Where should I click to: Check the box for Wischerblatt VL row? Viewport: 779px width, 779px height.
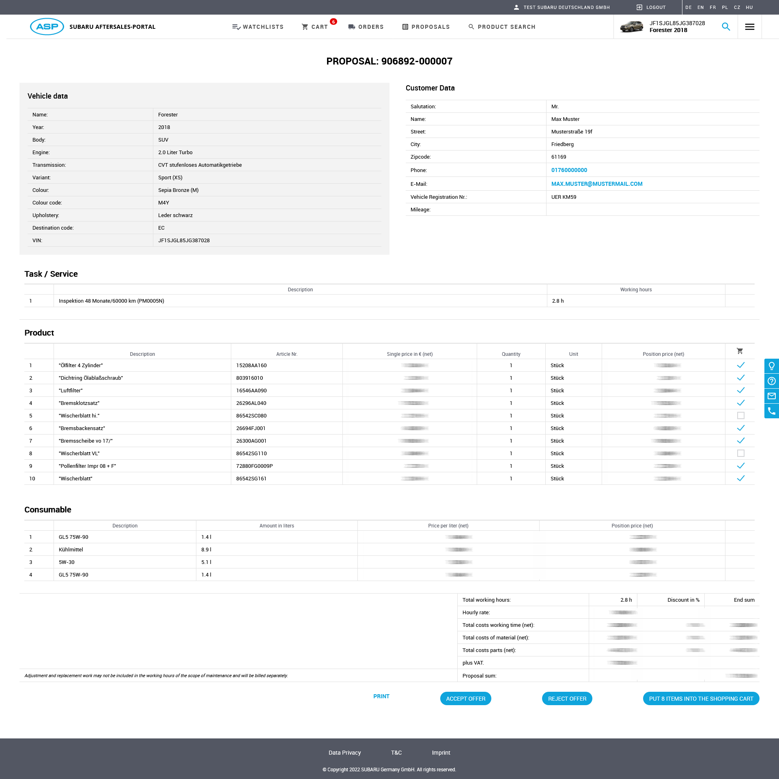740,453
